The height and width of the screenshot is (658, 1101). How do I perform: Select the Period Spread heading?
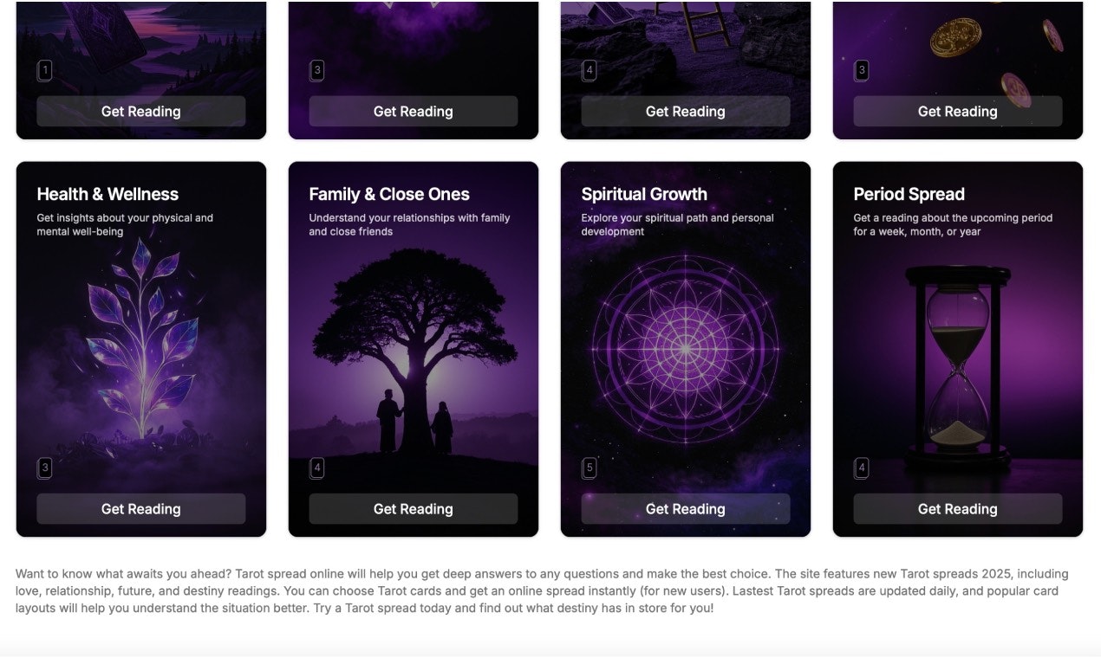pyautogui.click(x=909, y=194)
